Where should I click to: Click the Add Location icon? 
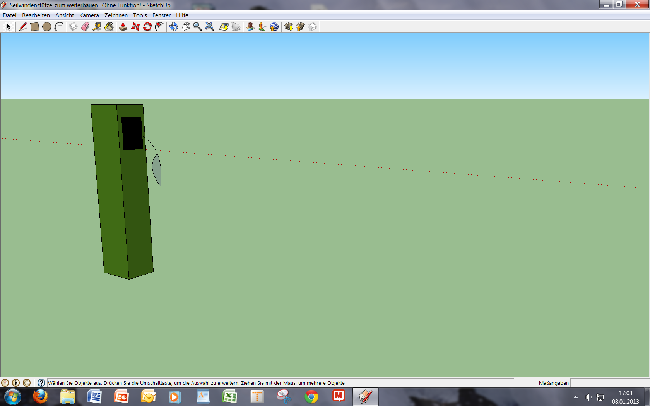[x=224, y=27]
